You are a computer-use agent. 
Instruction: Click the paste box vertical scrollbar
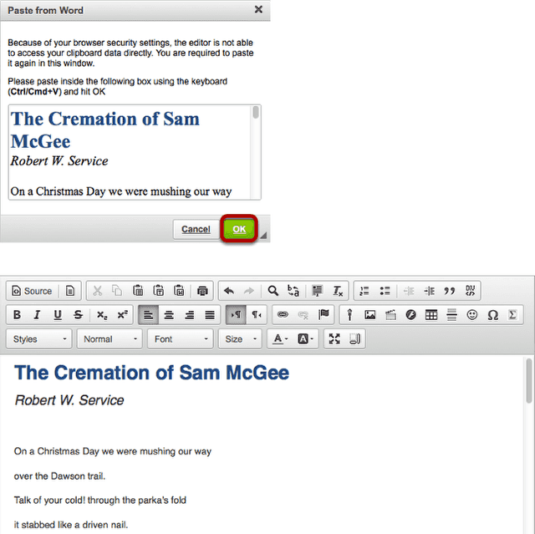pyautogui.click(x=255, y=152)
